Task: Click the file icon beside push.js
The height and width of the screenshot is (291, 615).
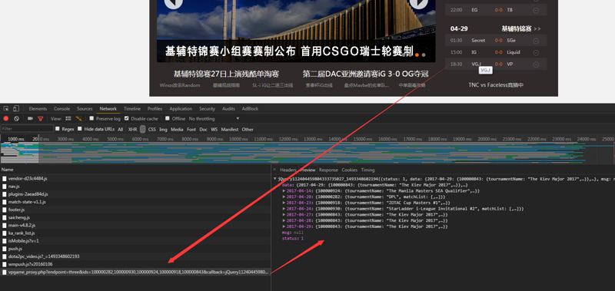Action: [x=5, y=249]
